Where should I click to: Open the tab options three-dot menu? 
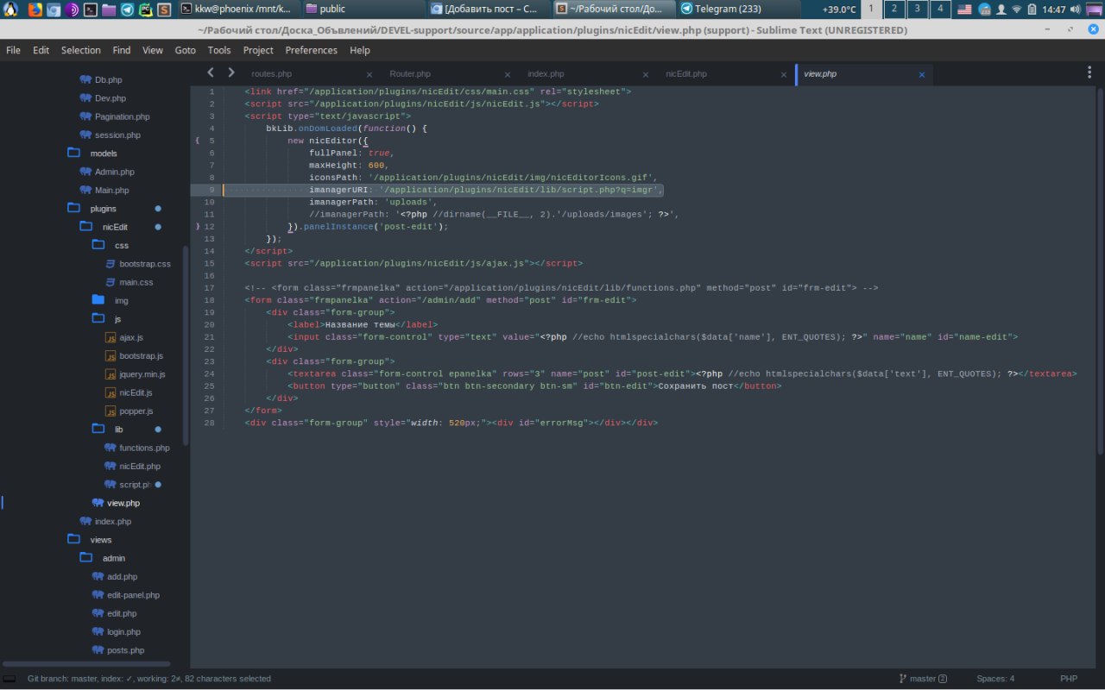1089,73
